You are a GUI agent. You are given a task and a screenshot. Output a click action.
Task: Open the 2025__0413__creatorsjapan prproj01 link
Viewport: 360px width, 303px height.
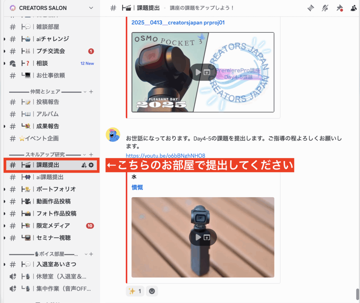[x=178, y=23]
